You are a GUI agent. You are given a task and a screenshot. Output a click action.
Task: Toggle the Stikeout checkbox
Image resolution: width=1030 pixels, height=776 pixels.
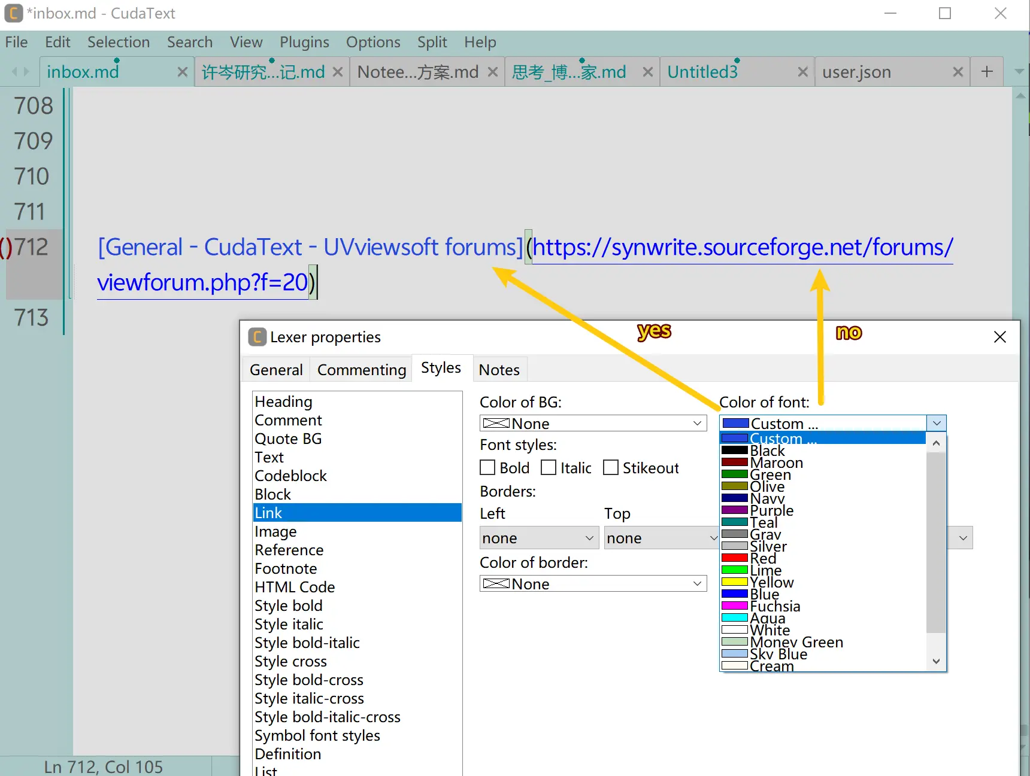click(611, 468)
